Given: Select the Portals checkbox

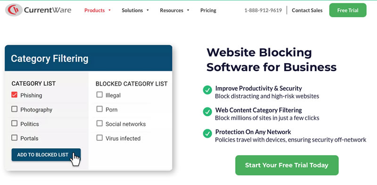Looking at the screenshot, I should point(15,138).
